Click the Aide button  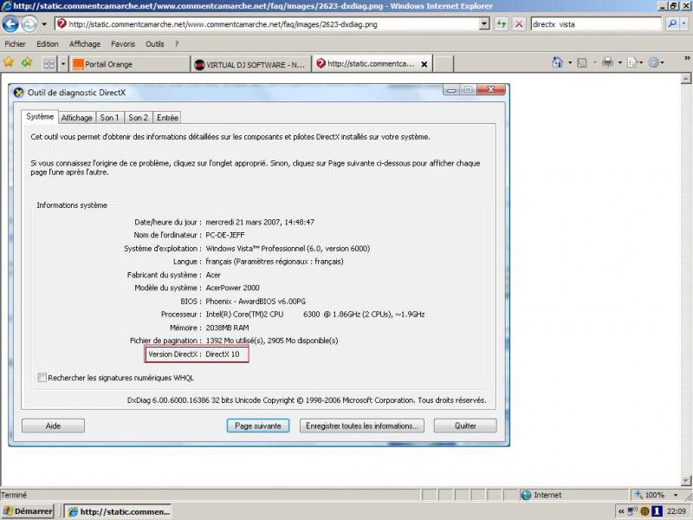point(53,426)
